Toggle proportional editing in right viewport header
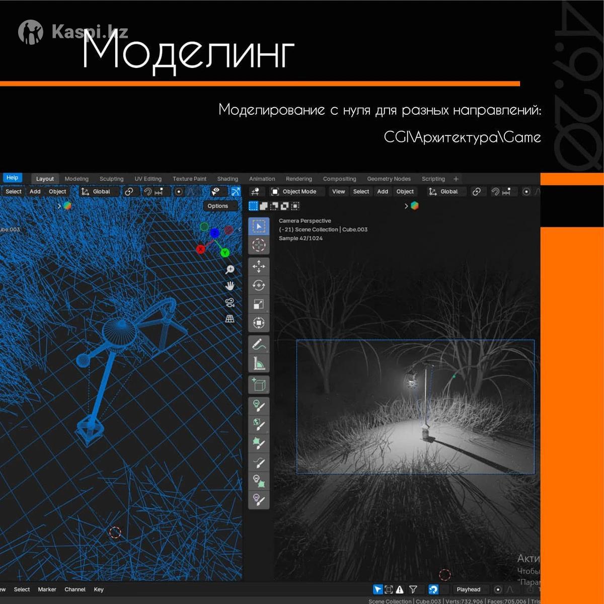The width and height of the screenshot is (604, 604). 526,192
